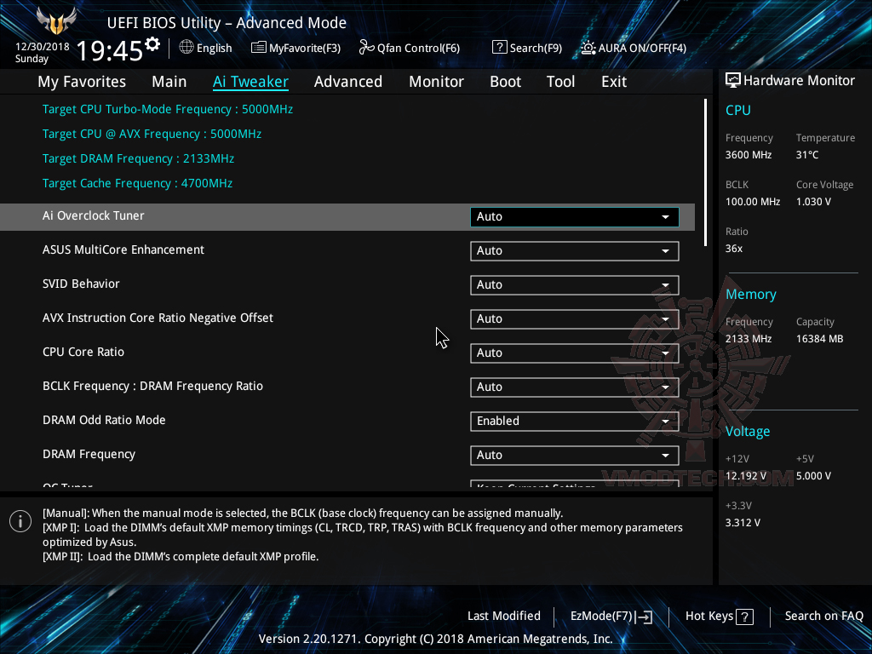This screenshot has height=654, width=872.
Task: Switch to the Advanced tab
Action: pyautogui.click(x=348, y=81)
